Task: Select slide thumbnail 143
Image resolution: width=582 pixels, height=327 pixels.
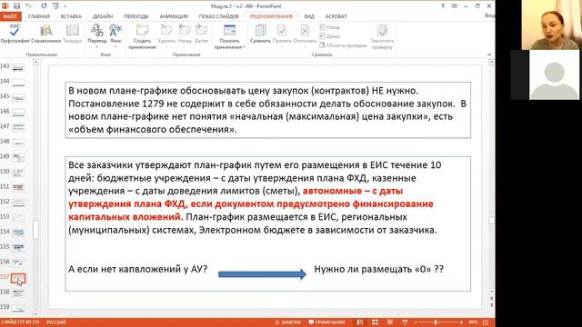Action: 18,68
